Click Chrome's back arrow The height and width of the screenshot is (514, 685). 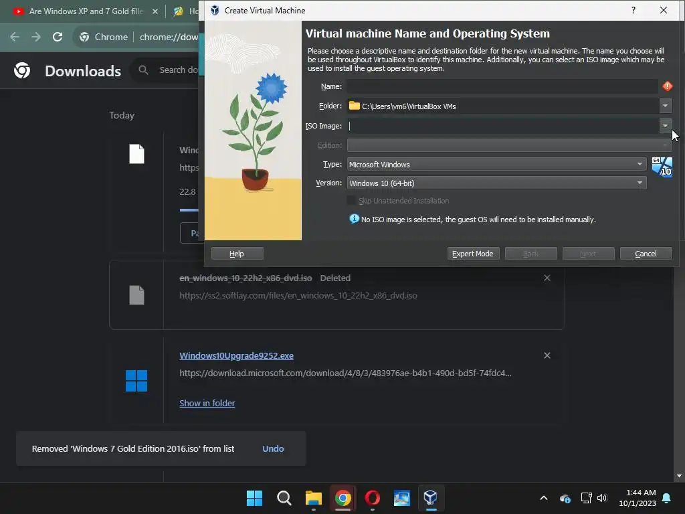click(x=15, y=37)
